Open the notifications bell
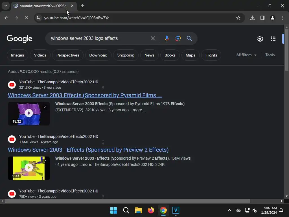 click(x=281, y=210)
